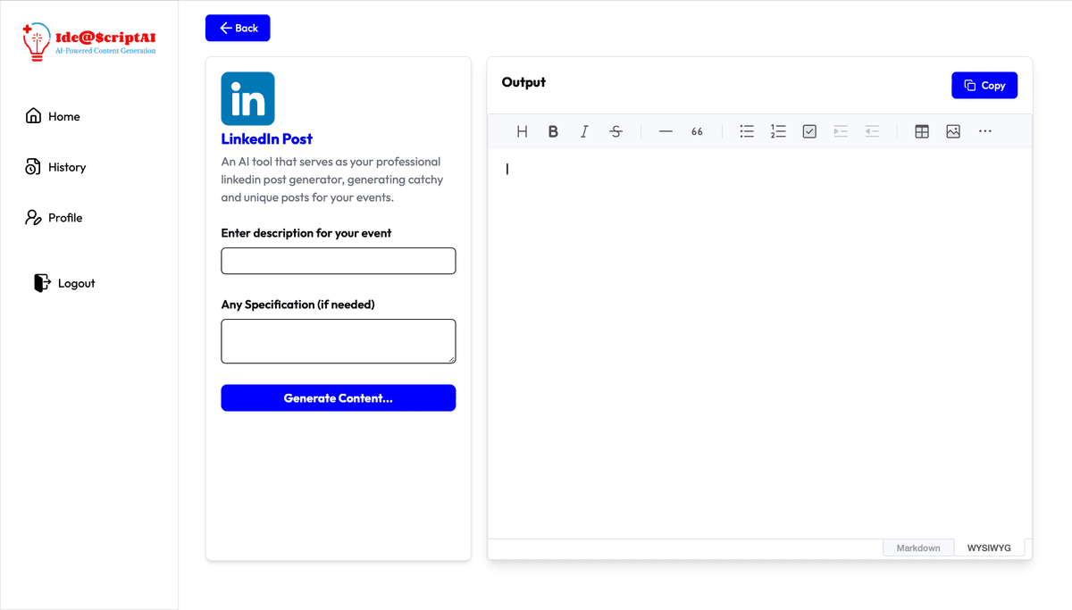Switch the editor to the WYSIWYG tab

coord(989,547)
